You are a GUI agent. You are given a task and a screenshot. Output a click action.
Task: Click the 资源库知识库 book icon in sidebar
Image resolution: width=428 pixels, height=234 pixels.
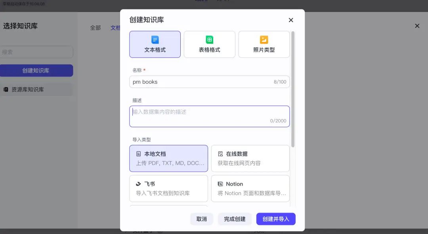point(6,89)
